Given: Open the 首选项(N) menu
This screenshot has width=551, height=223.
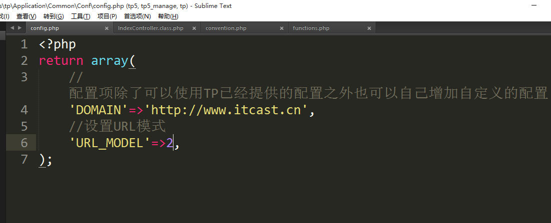Looking at the screenshot, I should [137, 16].
